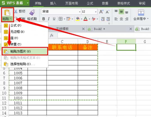Toggle Italic formatting
Image resolution: width=151 pixels, height=117 pixels.
tap(49, 19)
